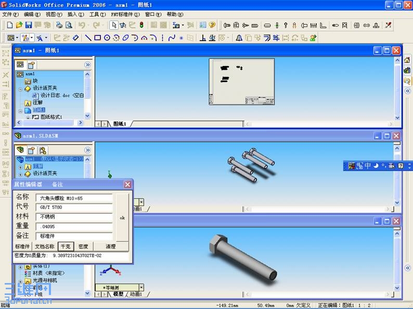The width and height of the screenshot is (413, 309).
Task: Click the 标准件 button in property editor
Action: tap(22, 246)
